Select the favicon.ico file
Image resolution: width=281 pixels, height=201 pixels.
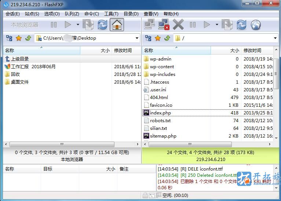tap(208, 105)
